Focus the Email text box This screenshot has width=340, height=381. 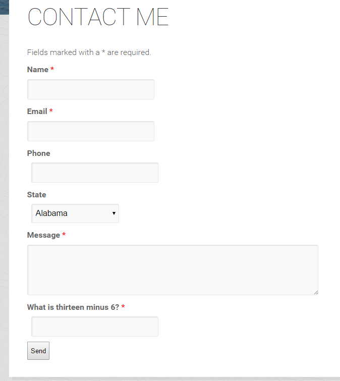(x=91, y=131)
